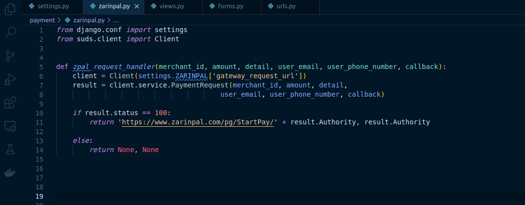The image size is (525, 205).
Task: Click callback parameter on line 5
Action: pos(422,67)
